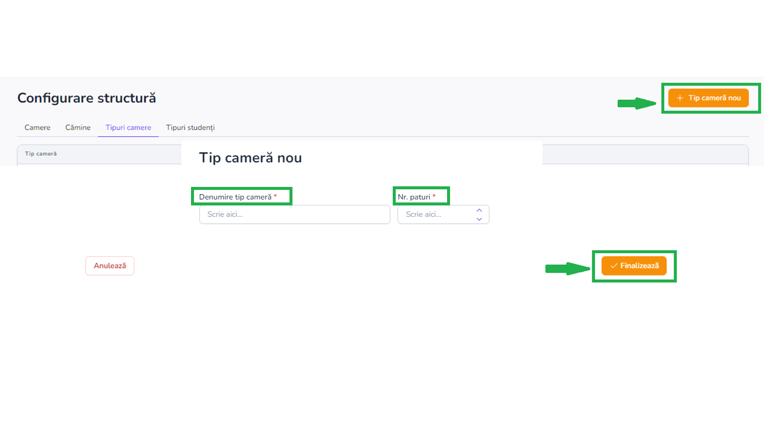The height and width of the screenshot is (430, 764).
Task: Cancel the dialog with Anulează
Action: pyautogui.click(x=110, y=266)
